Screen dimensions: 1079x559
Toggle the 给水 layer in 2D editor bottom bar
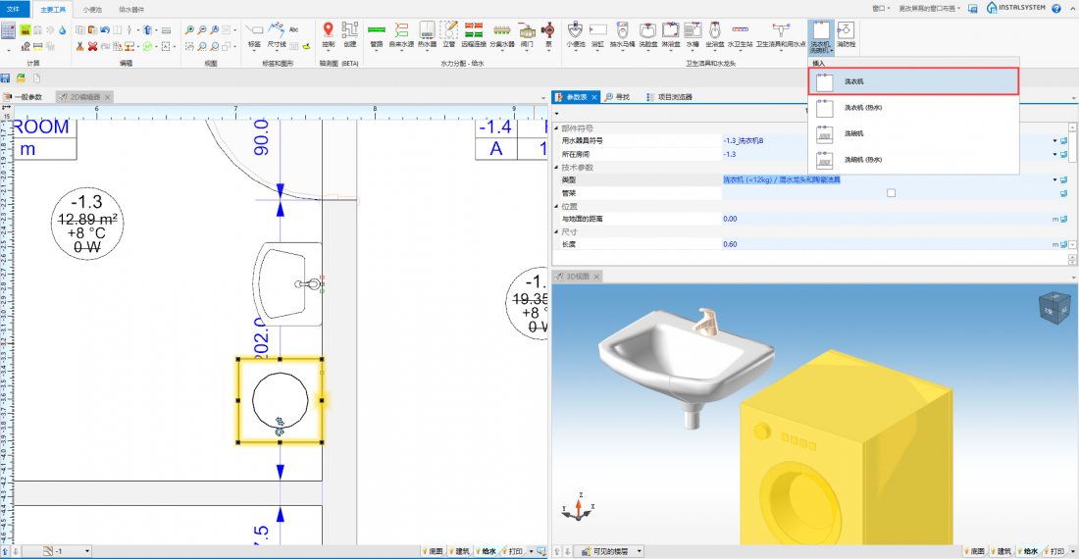[x=488, y=551]
